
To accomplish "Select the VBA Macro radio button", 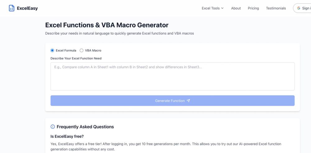I will pos(81,50).
